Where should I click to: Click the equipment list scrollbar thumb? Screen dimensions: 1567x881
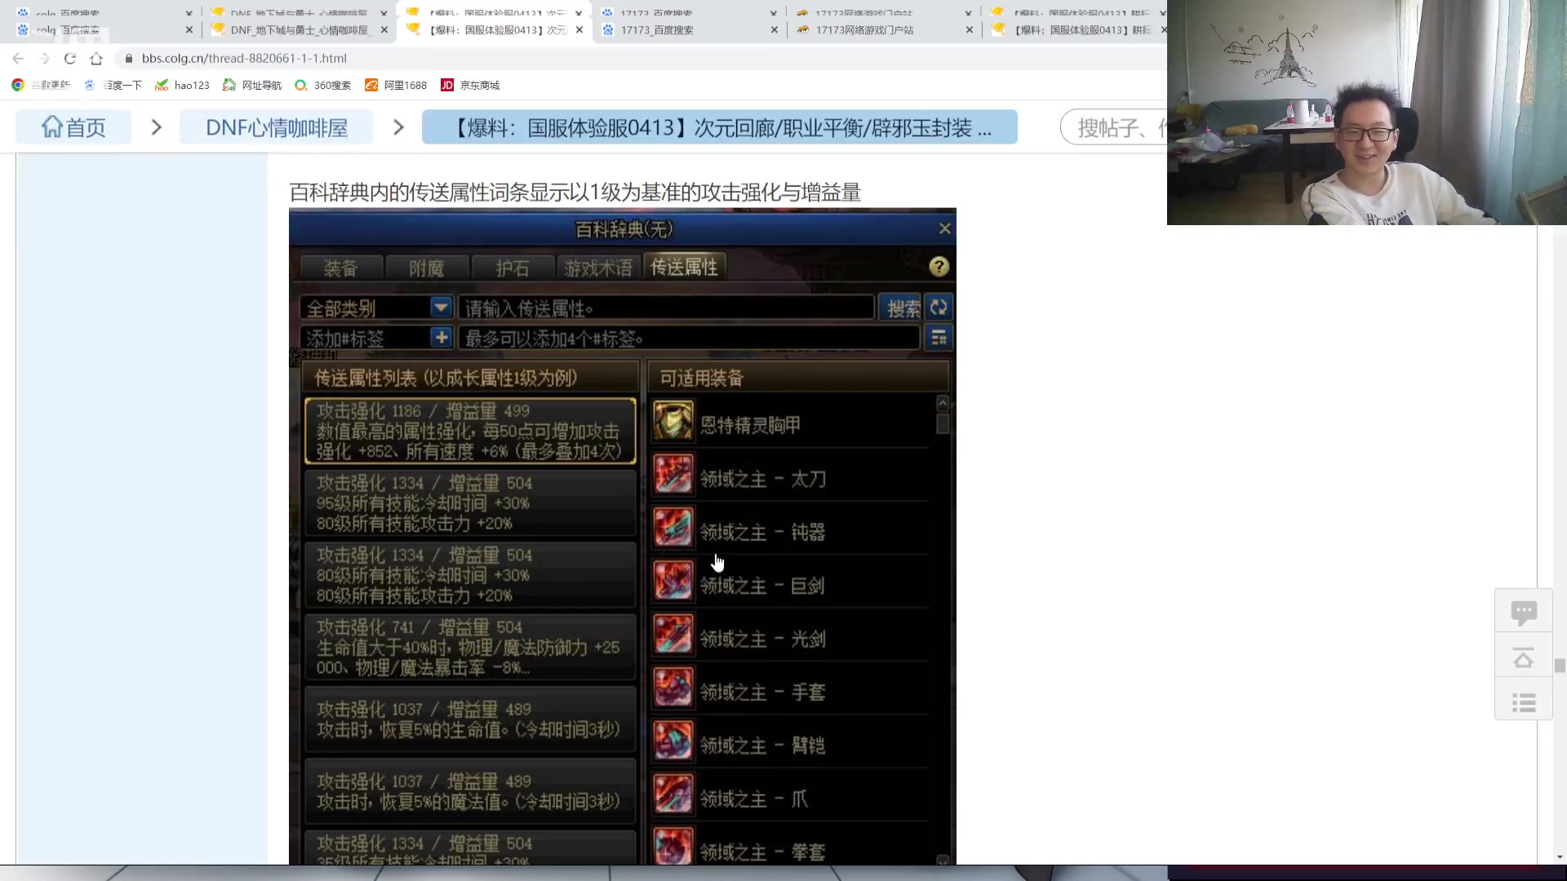point(943,423)
